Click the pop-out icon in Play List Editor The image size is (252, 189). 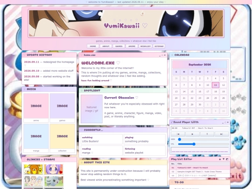click(227, 159)
